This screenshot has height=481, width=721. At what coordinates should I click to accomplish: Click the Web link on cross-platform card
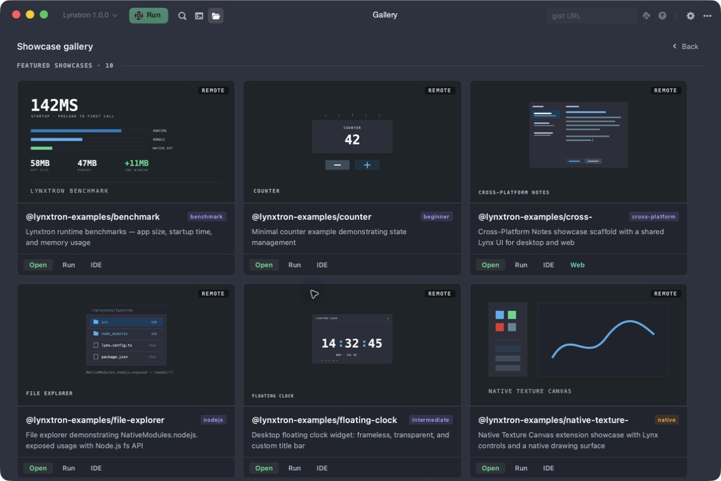[x=578, y=265]
